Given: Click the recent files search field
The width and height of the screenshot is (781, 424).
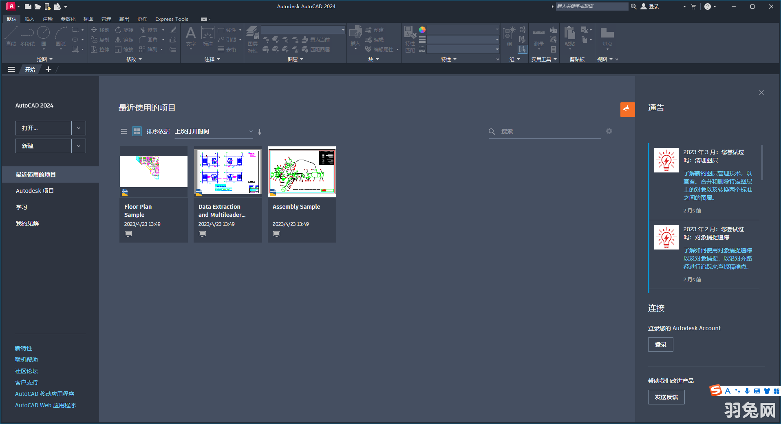Looking at the screenshot, I should point(545,131).
